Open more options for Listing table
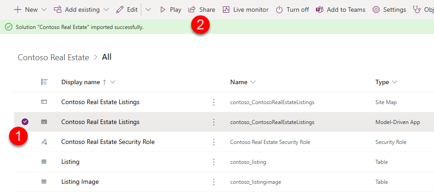Screen dimensions: 434x196 (214, 162)
